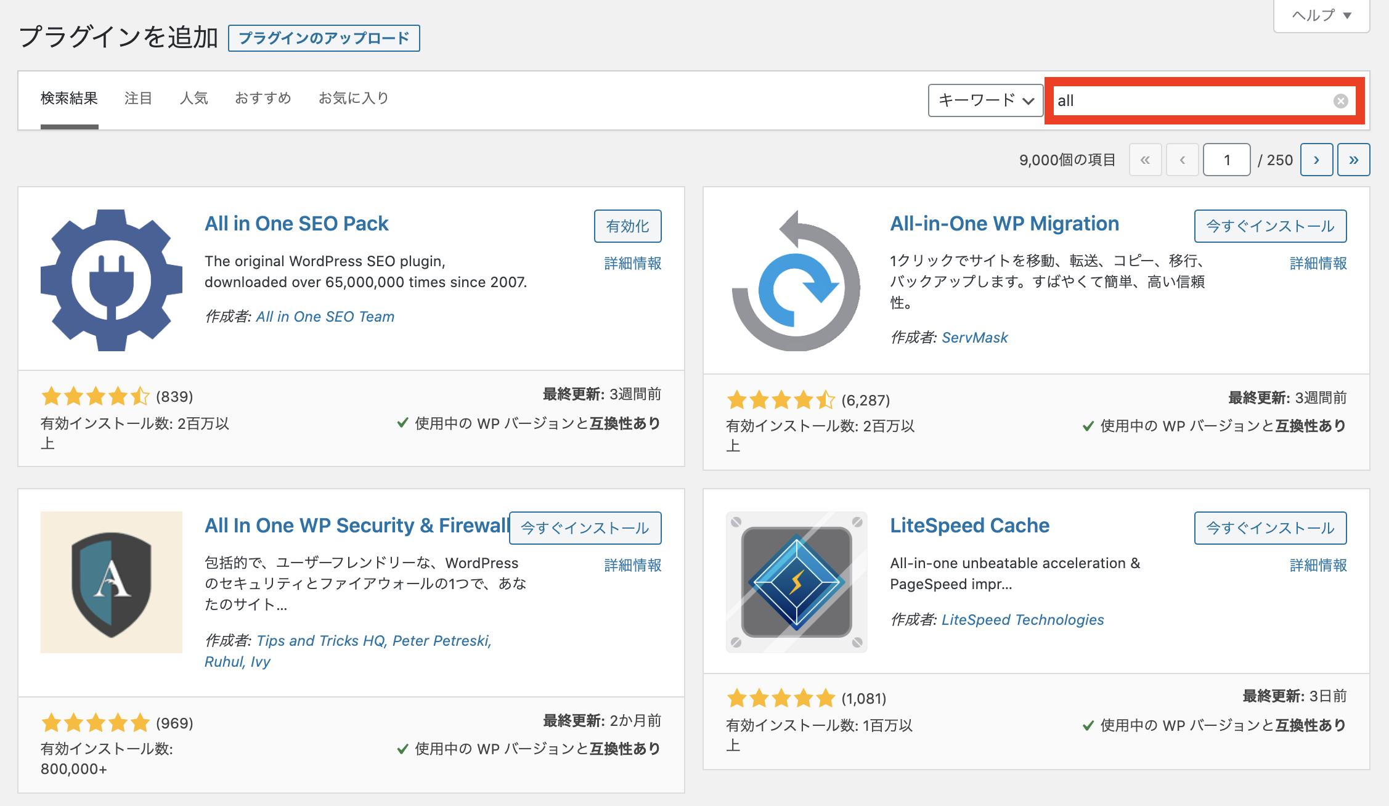Open the おすすめ tab

pos(263,99)
